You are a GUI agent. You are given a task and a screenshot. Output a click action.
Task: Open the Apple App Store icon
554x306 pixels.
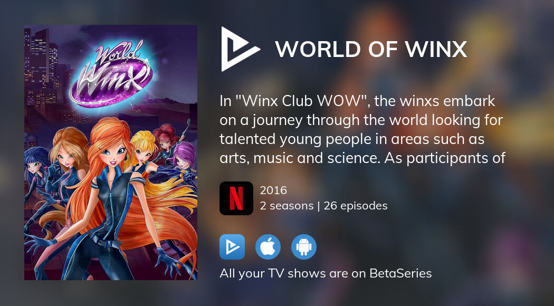[268, 247]
